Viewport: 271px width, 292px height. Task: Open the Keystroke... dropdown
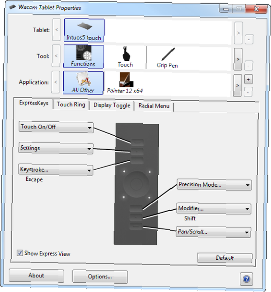56,170
